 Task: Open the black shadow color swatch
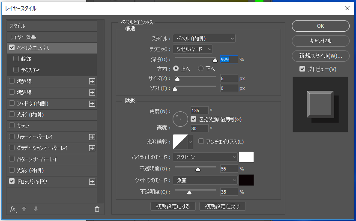click(x=246, y=180)
